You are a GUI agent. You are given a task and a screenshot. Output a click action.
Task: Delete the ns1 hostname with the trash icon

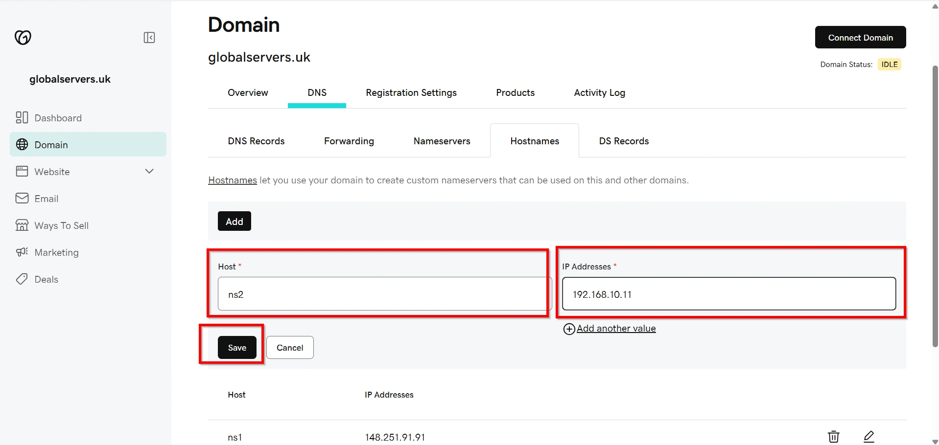click(x=834, y=436)
